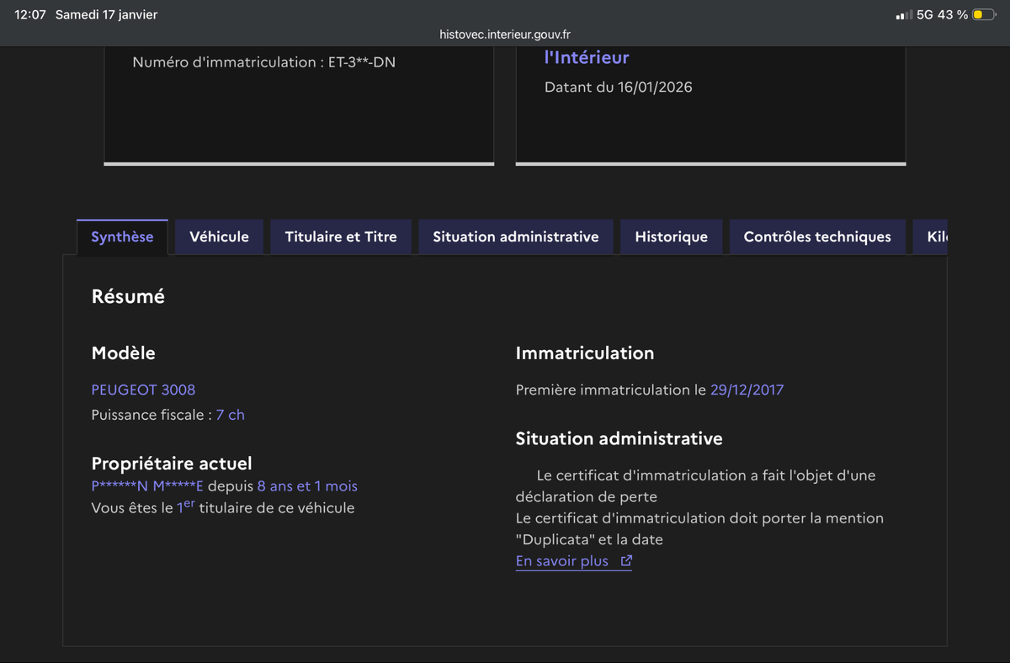Screen dimensions: 1010x663
Task: Click the l'Intérieur heading link
Action: point(587,58)
